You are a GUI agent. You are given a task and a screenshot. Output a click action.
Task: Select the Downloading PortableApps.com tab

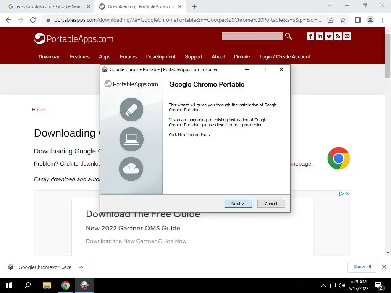point(141,6)
